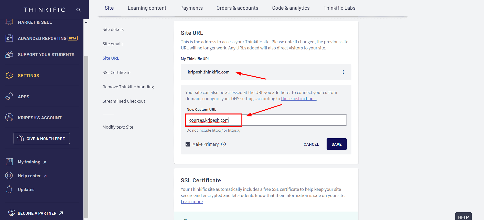Click Kripesh's Account avatar icon

pyautogui.click(x=9, y=118)
